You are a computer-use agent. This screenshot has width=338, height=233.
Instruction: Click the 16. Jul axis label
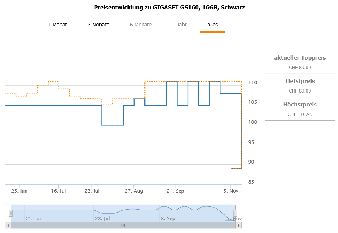pyautogui.click(x=59, y=191)
